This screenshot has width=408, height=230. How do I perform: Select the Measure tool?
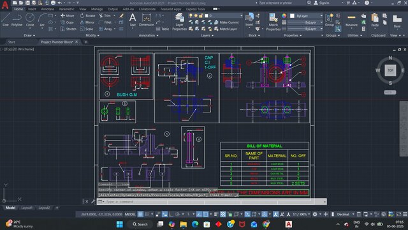(x=351, y=20)
